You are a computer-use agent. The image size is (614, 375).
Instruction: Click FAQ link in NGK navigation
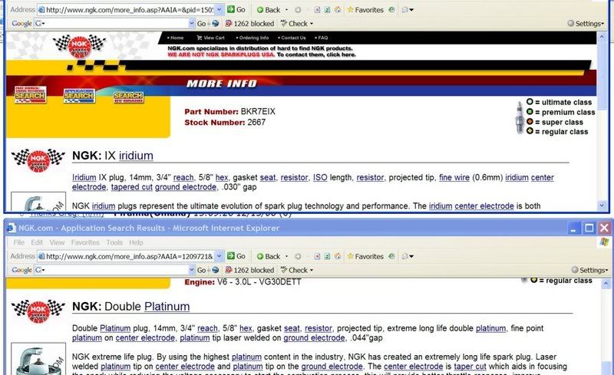coord(322,38)
